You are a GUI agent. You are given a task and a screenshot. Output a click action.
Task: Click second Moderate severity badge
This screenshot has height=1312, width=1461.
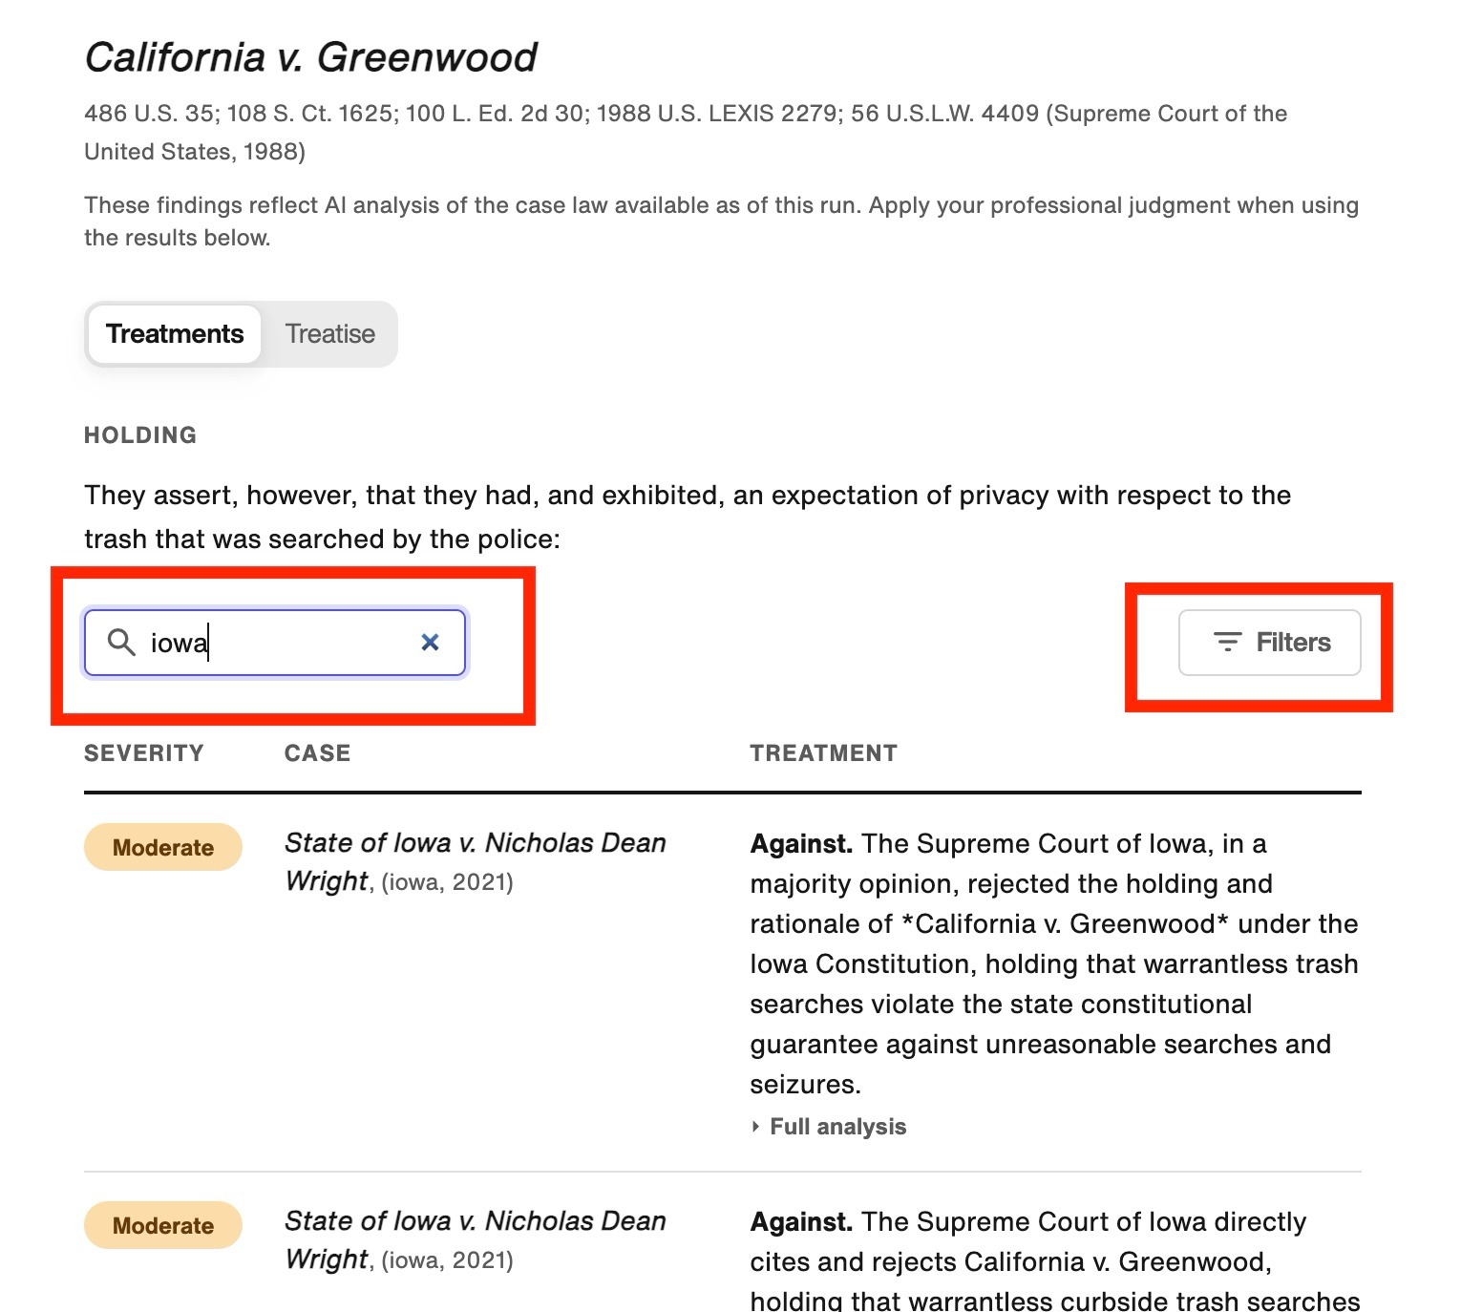163,1225
